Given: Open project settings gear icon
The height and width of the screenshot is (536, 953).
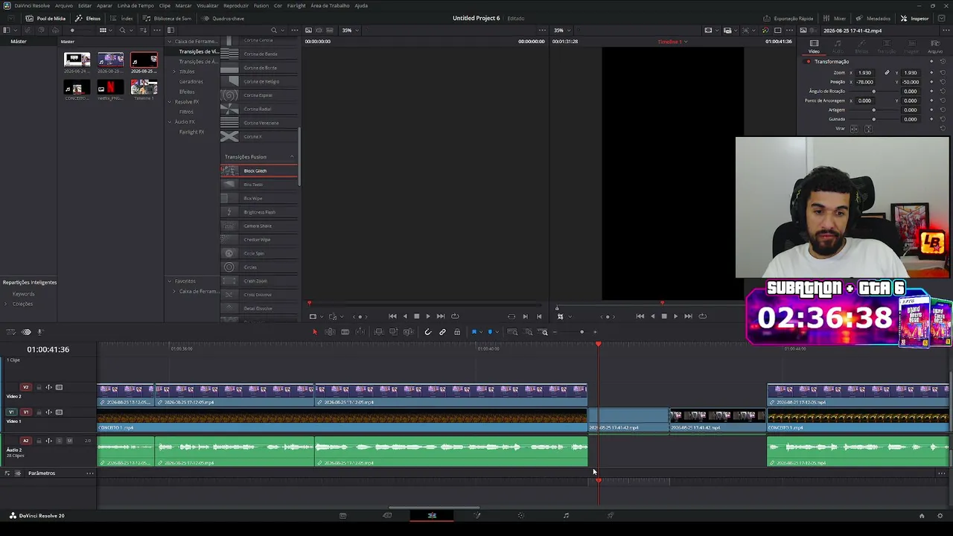Looking at the screenshot, I should tap(940, 515).
